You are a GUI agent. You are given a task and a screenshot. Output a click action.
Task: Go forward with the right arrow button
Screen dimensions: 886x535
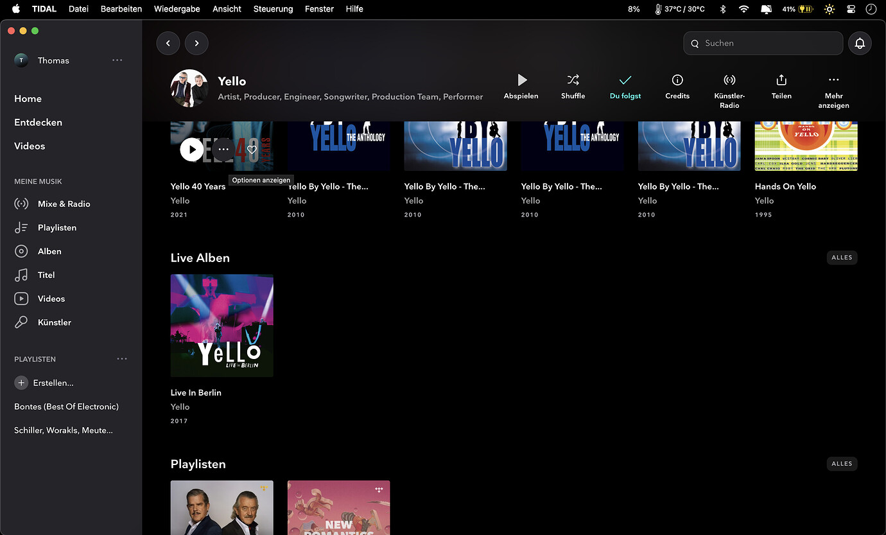coord(196,43)
